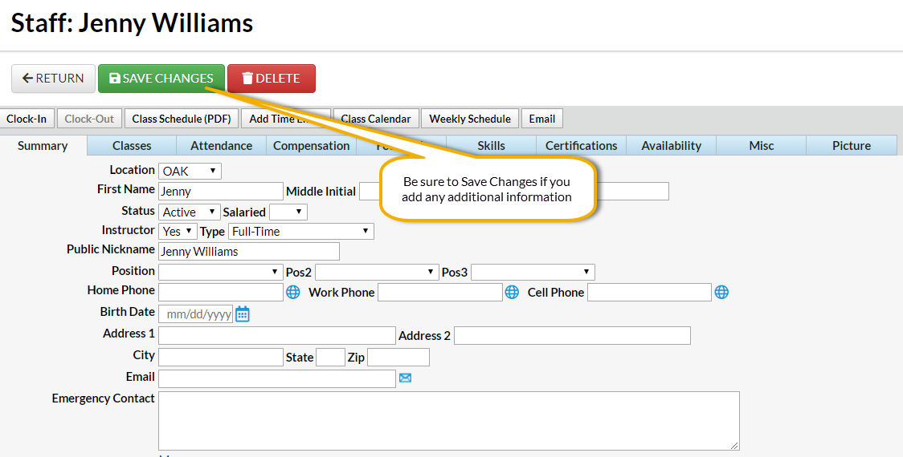Open the Pos2 dropdown

(x=377, y=272)
